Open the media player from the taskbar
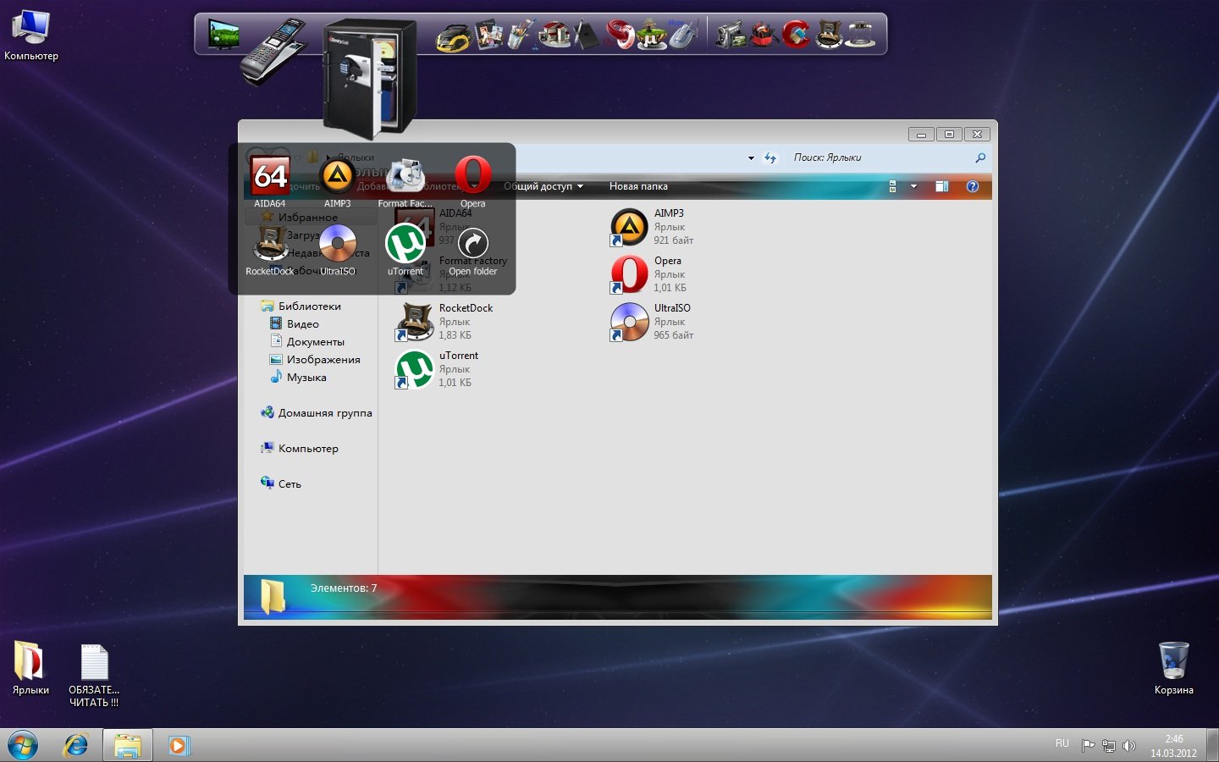Screen dimensions: 1219x762 [x=179, y=745]
